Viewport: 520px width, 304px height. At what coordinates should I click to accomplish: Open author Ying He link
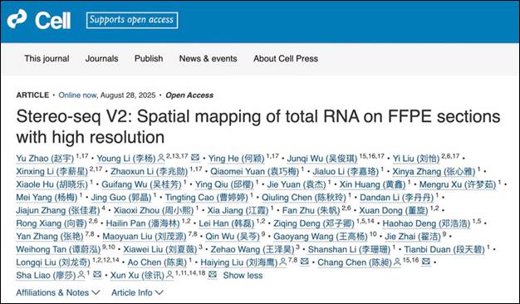pyautogui.click(x=237, y=159)
